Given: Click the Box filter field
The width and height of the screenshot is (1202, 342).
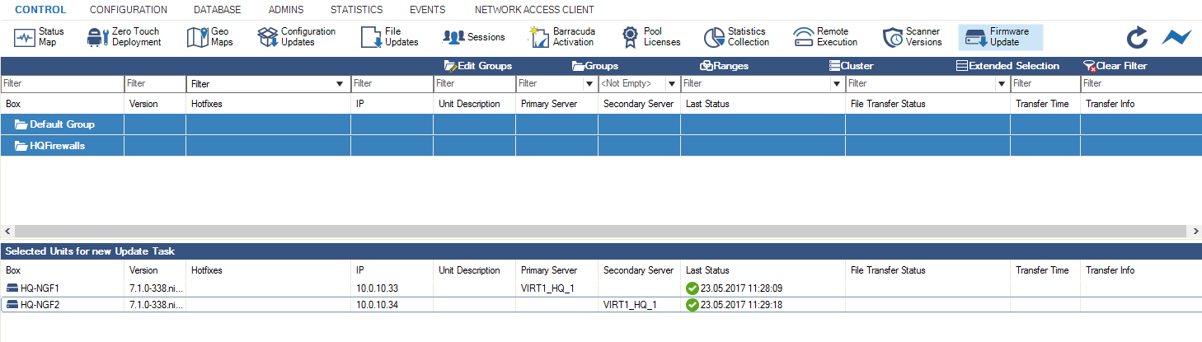Looking at the screenshot, I should click(x=62, y=84).
